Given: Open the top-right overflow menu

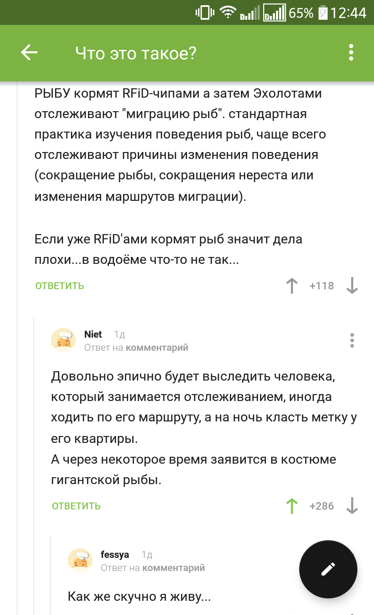Looking at the screenshot, I should click(351, 53).
